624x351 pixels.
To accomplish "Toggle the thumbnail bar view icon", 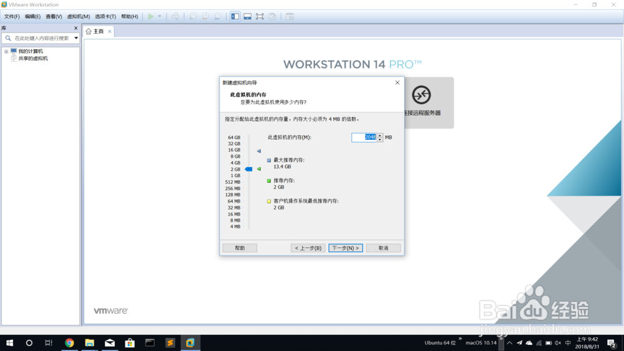I will [248, 16].
